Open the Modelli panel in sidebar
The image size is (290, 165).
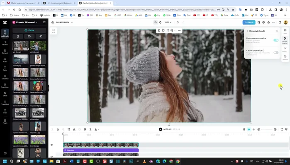(x=5, y=43)
